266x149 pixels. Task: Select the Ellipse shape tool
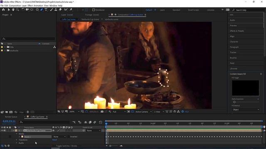point(37,10)
